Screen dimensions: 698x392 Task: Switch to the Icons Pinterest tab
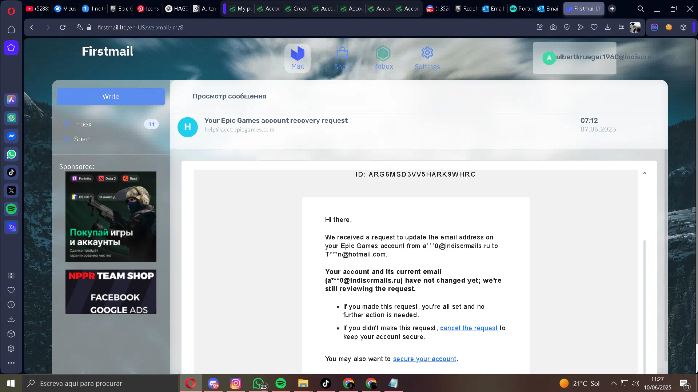[149, 9]
